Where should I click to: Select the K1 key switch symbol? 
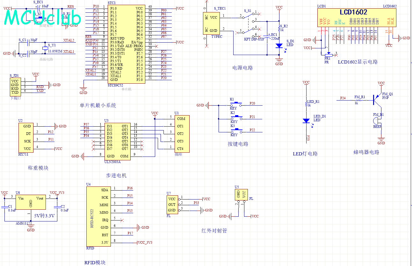coord(236,103)
